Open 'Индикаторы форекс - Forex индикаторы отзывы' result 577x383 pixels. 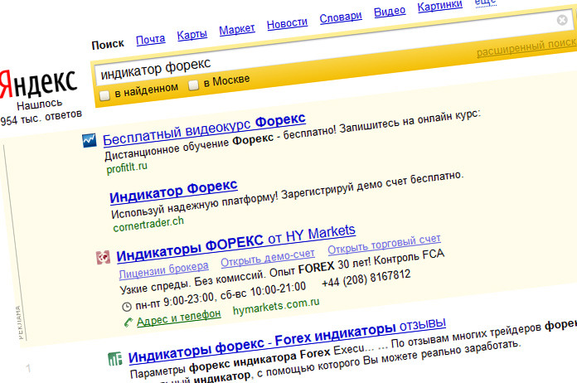point(287,341)
